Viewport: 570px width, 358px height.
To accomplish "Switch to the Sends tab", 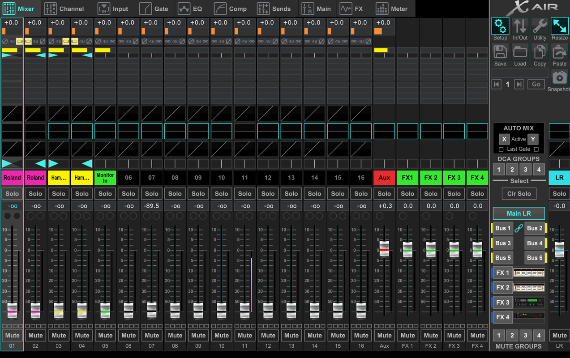I will 274,9.
